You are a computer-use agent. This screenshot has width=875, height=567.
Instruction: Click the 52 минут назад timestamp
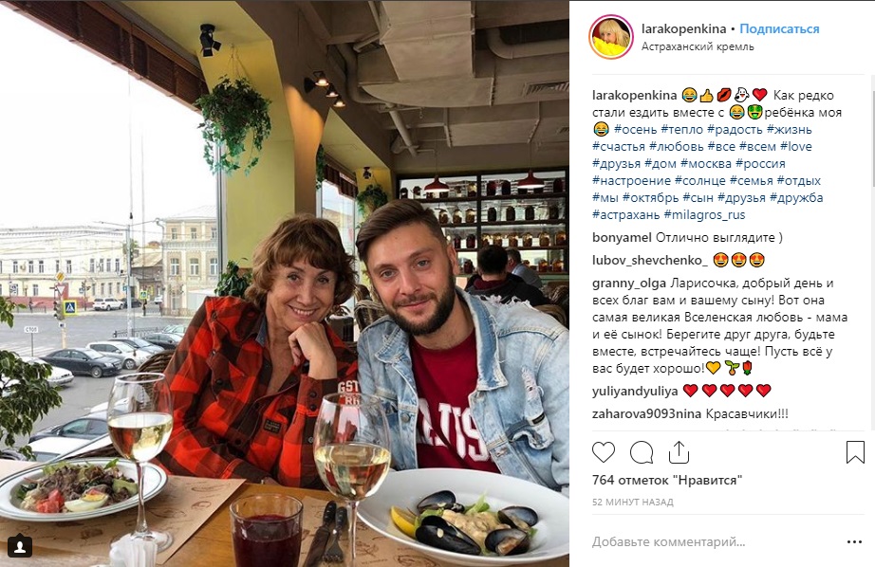point(632,503)
